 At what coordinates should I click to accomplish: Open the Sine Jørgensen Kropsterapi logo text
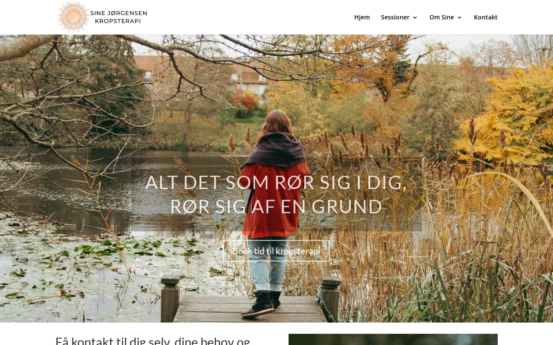point(118,17)
